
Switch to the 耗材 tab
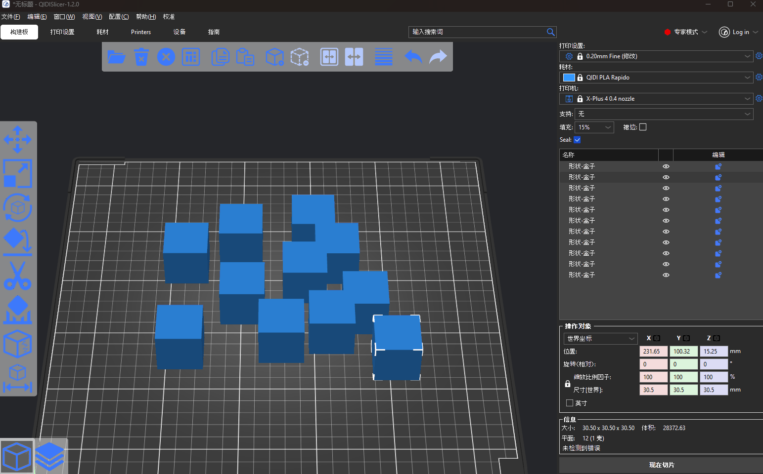coord(102,32)
